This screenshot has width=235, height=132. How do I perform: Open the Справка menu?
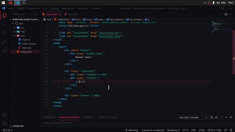click(95, 8)
